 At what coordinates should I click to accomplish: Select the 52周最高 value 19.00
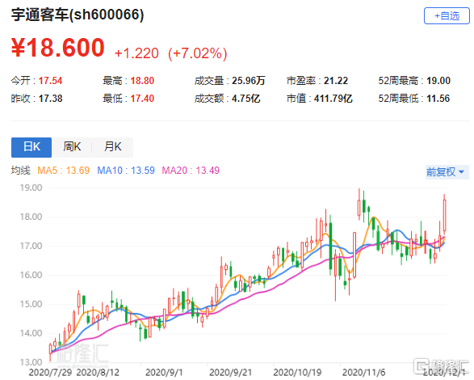coord(438,81)
